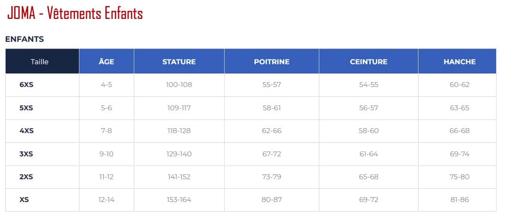Viewport: 505px width, 220px height.
Task: Select the ENFANTS section heading
Action: (x=25, y=39)
